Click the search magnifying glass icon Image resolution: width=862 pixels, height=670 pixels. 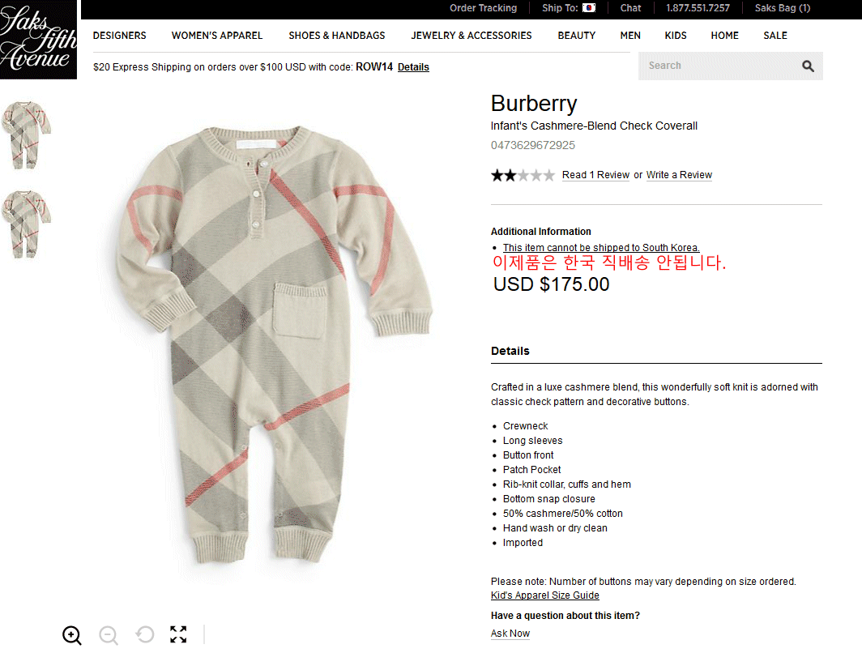click(x=808, y=66)
